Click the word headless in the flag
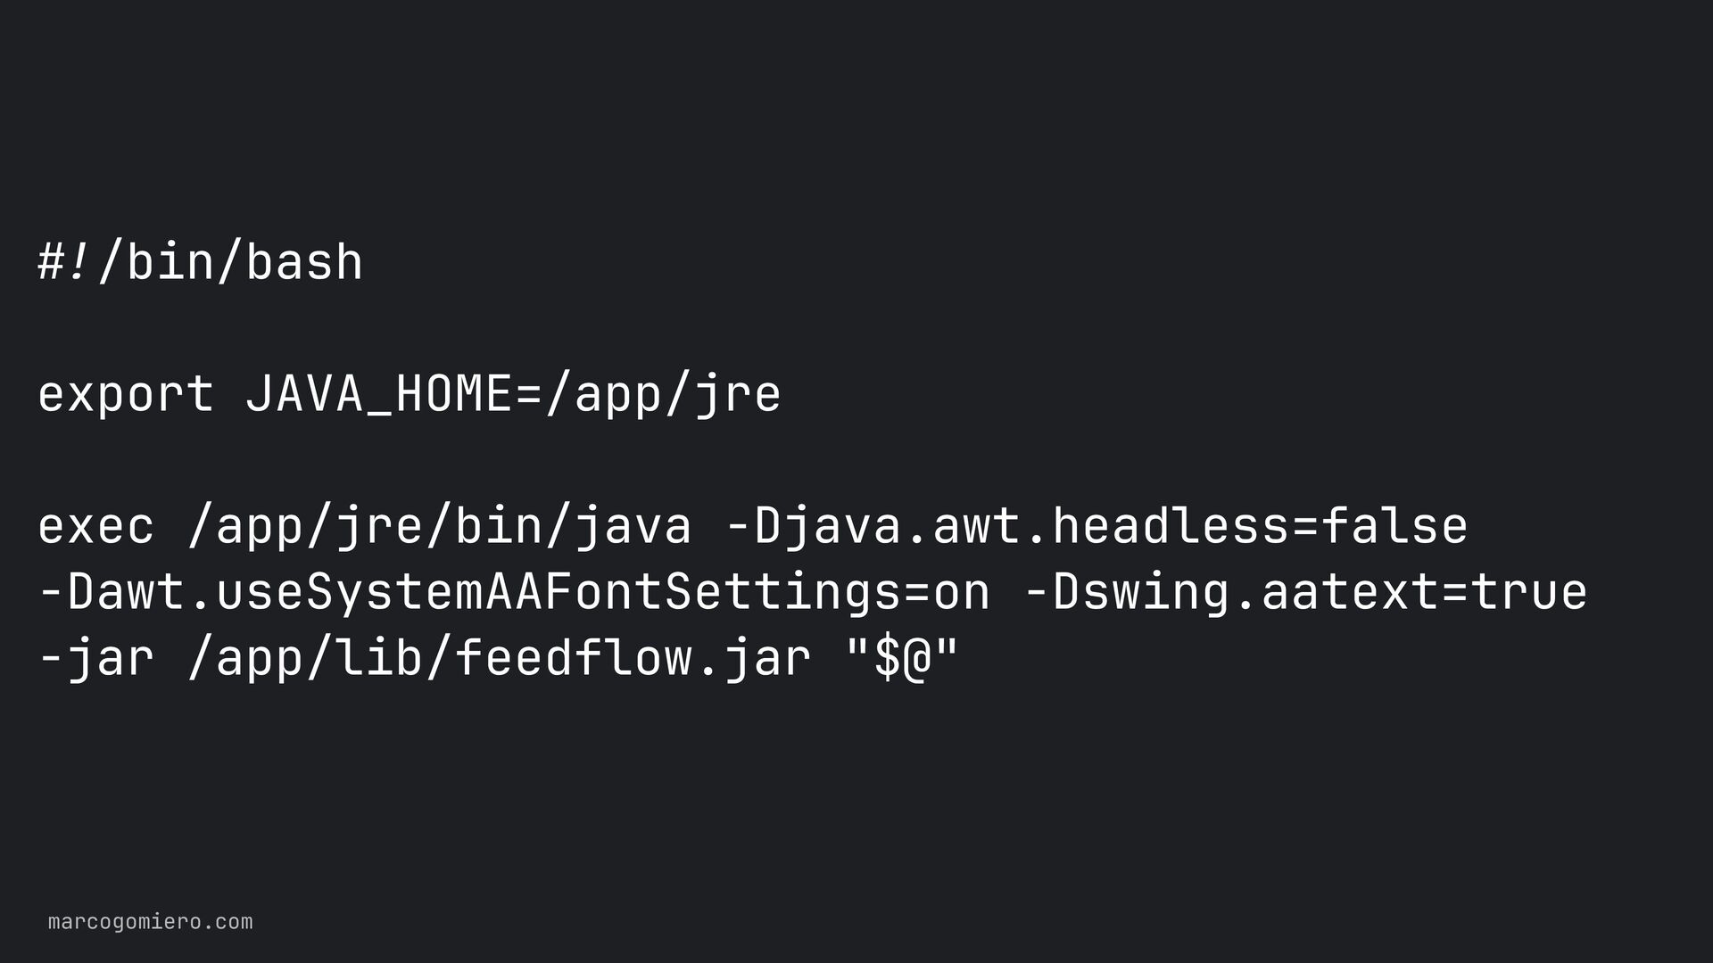 (1171, 524)
